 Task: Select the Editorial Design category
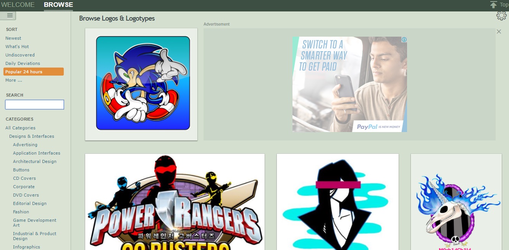[x=30, y=203]
